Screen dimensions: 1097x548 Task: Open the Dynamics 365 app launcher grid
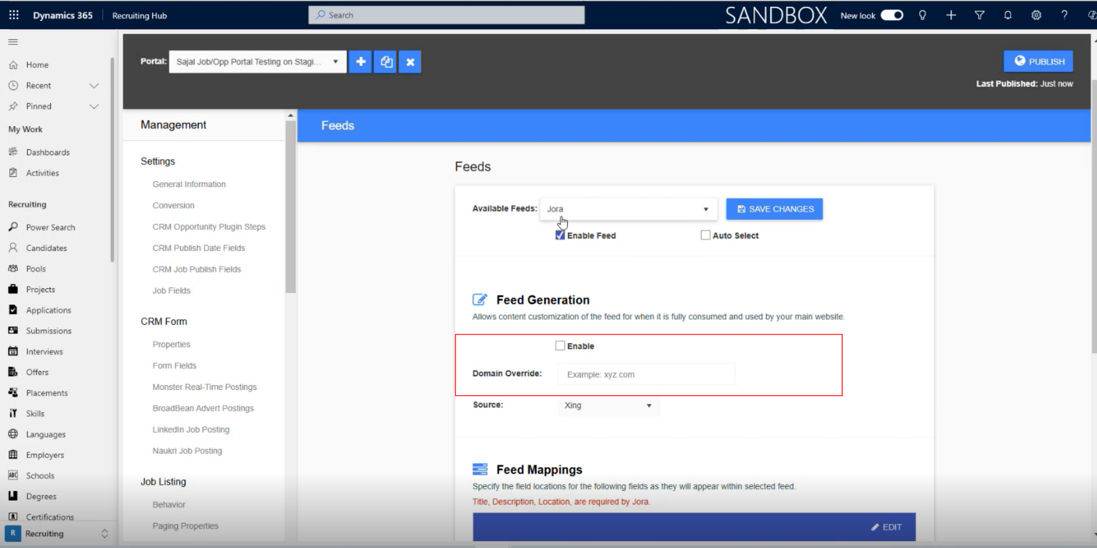(14, 15)
